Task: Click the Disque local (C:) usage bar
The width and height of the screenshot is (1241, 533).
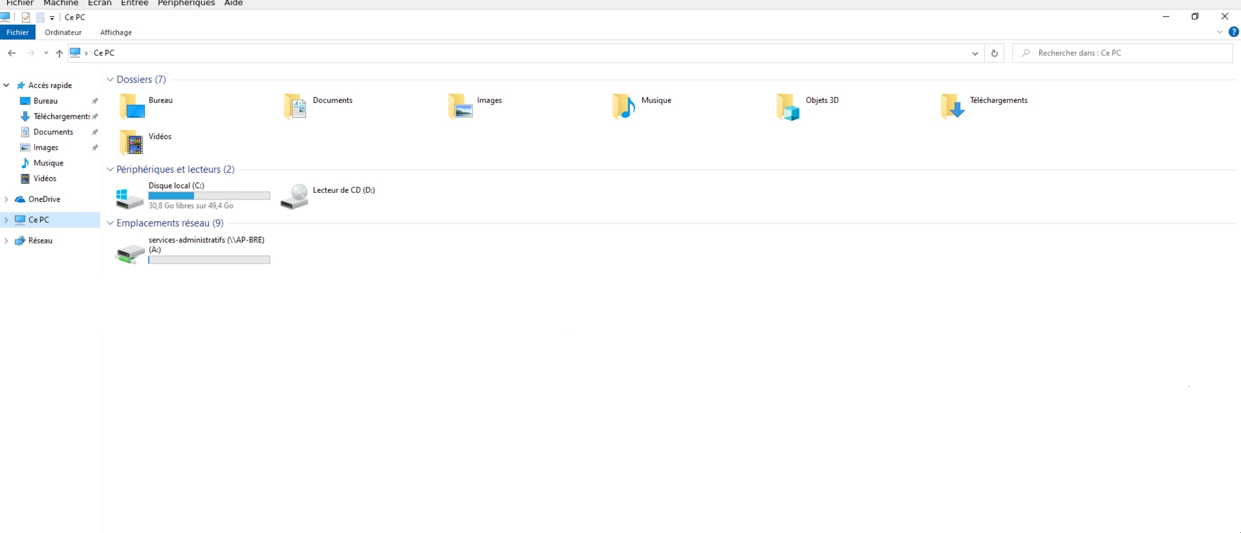Action: pyautogui.click(x=209, y=196)
